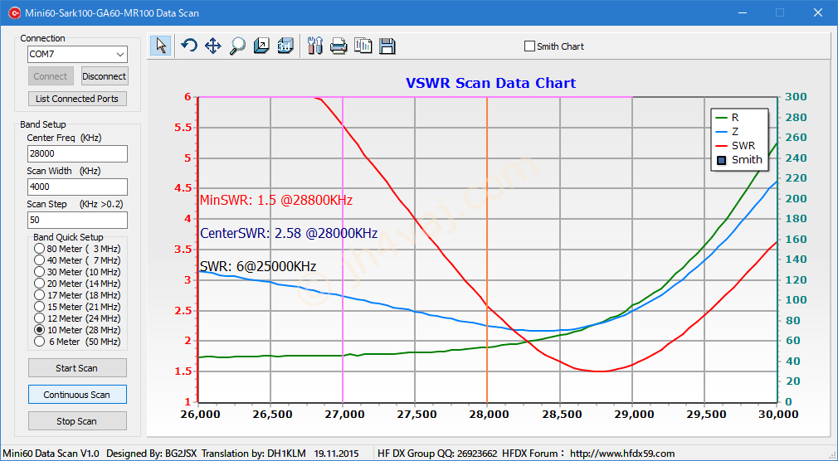Click the 29,500 x-axis label

coord(705,414)
